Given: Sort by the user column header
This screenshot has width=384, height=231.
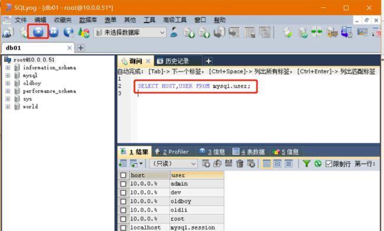Looking at the screenshot, I should [197, 175].
